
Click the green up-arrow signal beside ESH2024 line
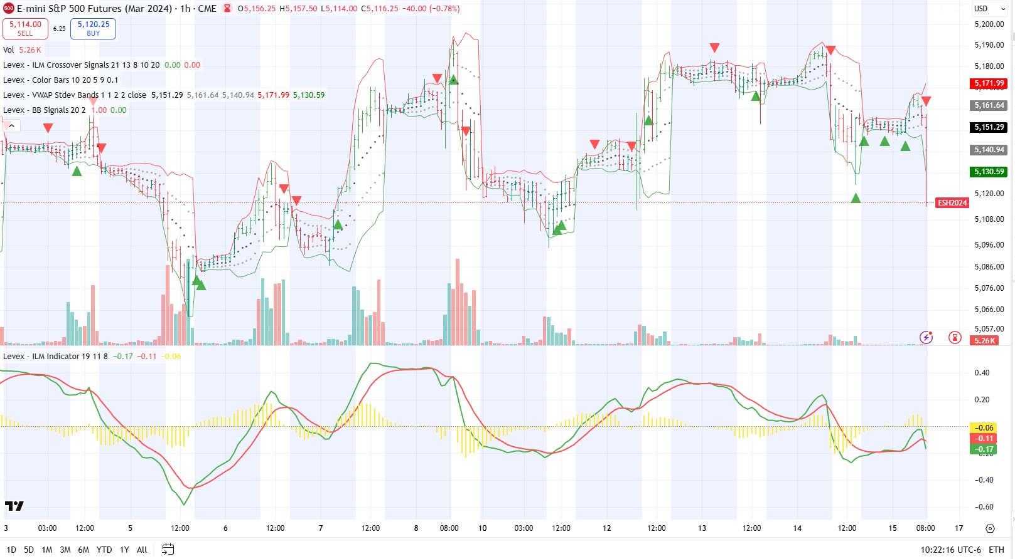[x=856, y=198]
